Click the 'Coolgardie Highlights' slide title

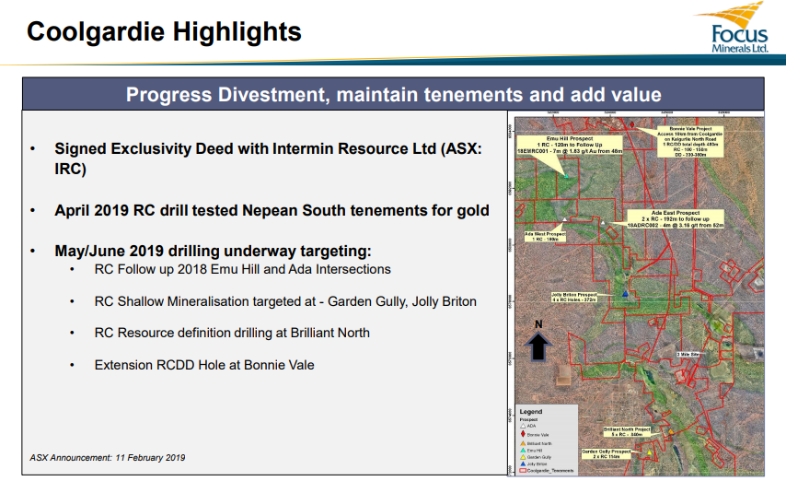point(164,31)
